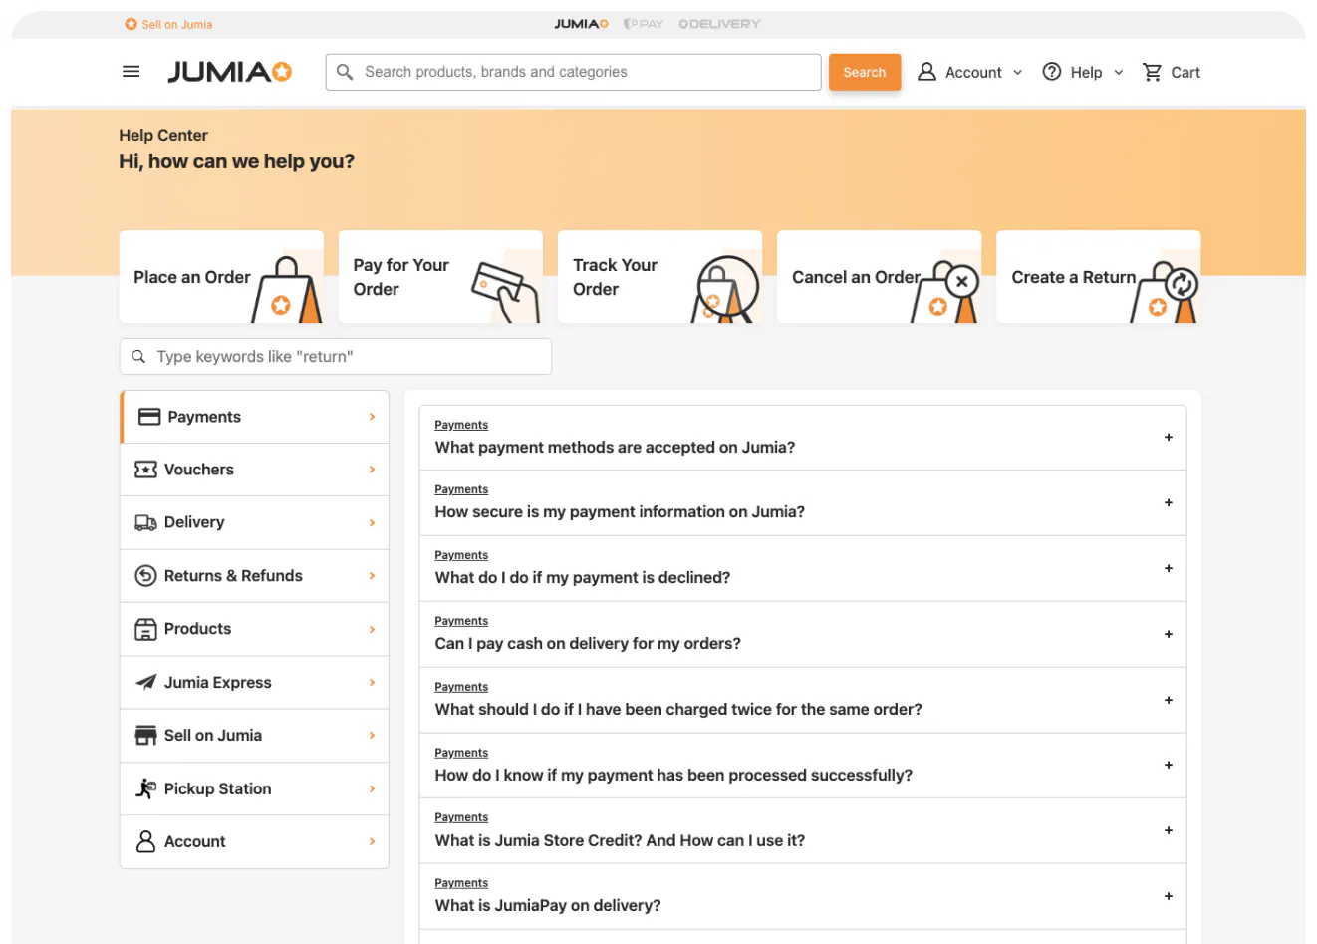This screenshot has width=1317, height=944.
Task: Click the magnifier icon in help keyword search
Action: pyautogui.click(x=138, y=357)
